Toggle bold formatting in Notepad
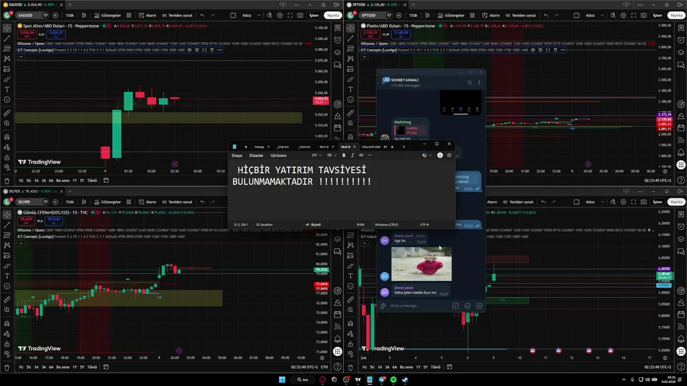 coord(343,155)
